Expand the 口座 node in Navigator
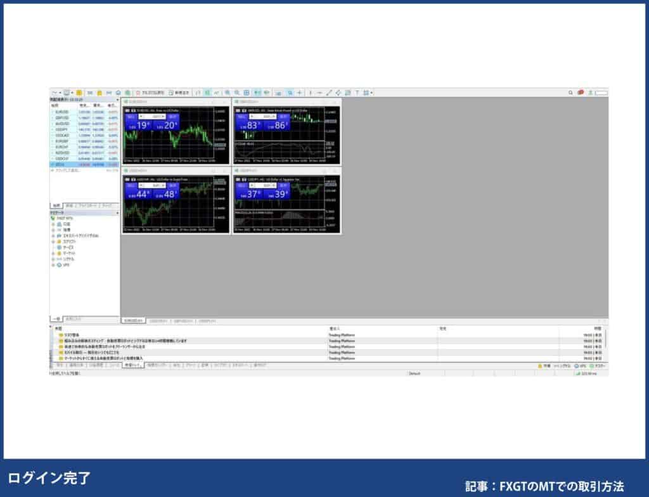This screenshot has width=649, height=497. (53, 224)
